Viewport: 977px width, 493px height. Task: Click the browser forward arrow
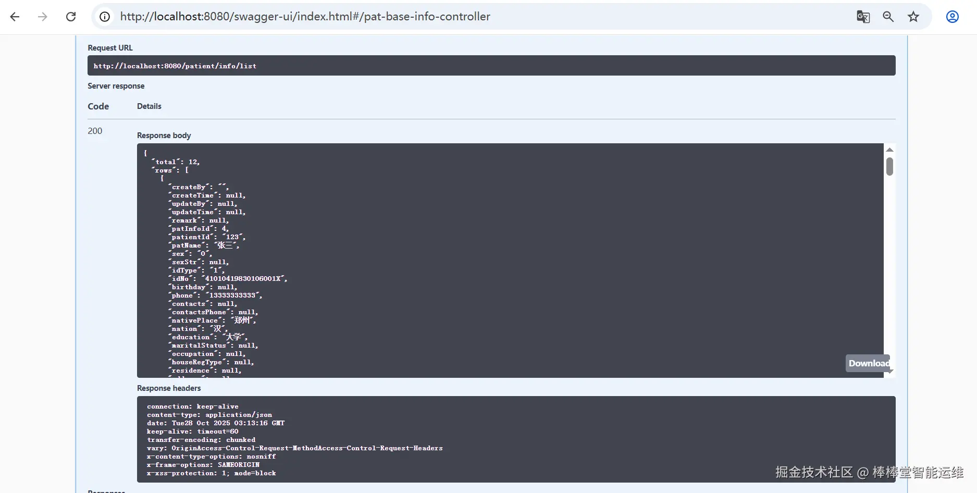click(x=43, y=17)
